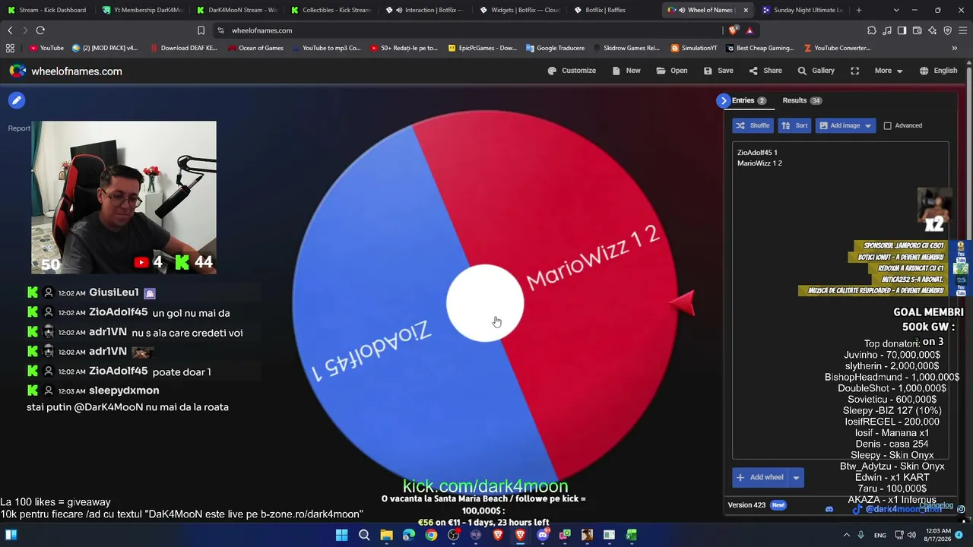This screenshot has width=973, height=547.
Task: Open the Ocean of Games bookmark
Action: click(x=255, y=48)
